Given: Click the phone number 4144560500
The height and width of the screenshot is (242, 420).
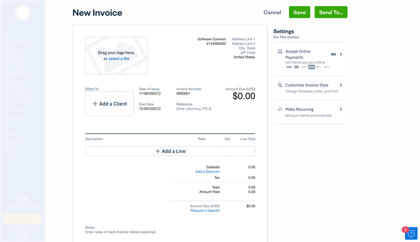Looking at the screenshot, I should pos(216,44).
